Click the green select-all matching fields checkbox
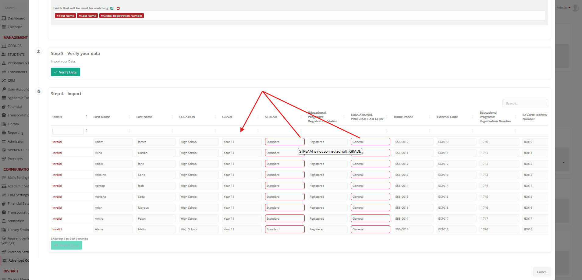The image size is (582, 280). point(112,8)
